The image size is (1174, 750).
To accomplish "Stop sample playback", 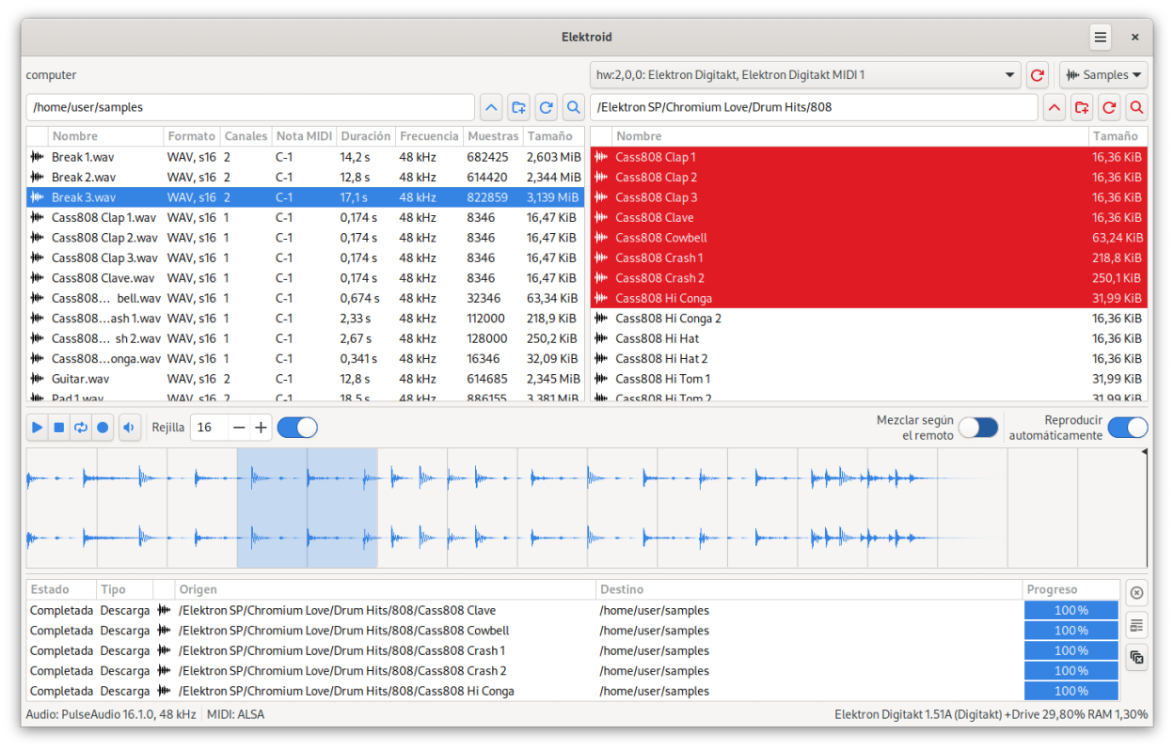I will [x=58, y=428].
